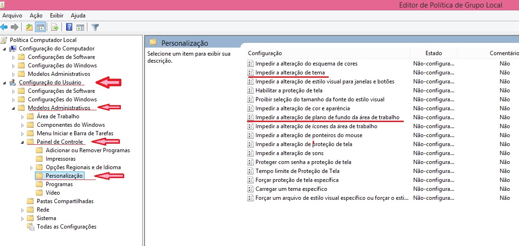The image size is (519, 246).
Task: Select Adicionar ou Remover Programas in the tree
Action: click(88, 150)
